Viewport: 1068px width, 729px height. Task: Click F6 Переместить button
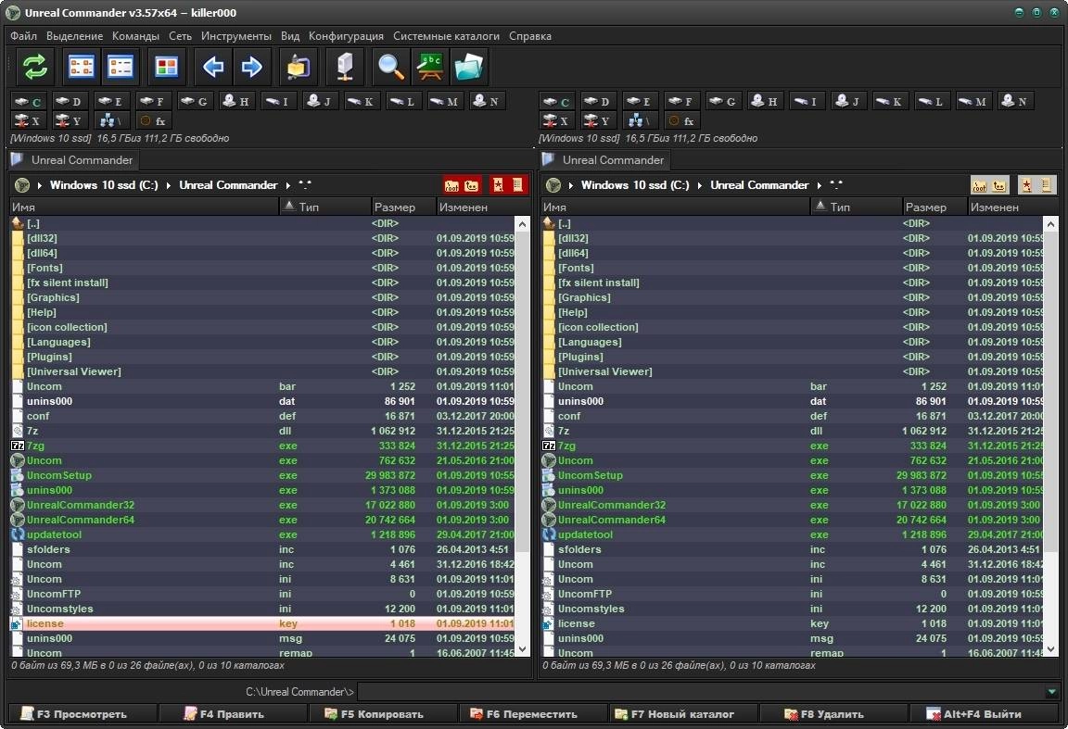(533, 714)
